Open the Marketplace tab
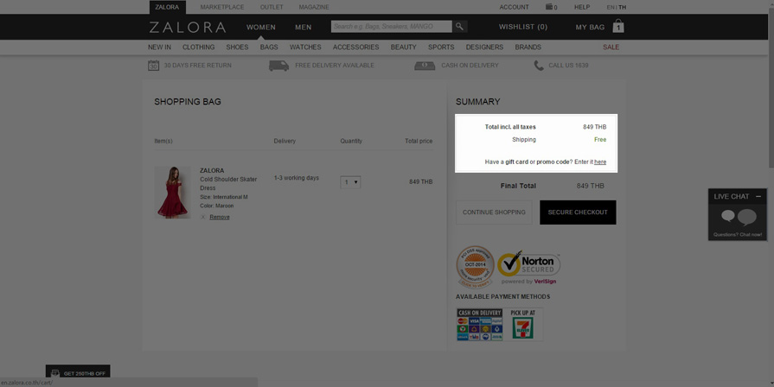774x387 pixels. pyautogui.click(x=222, y=7)
